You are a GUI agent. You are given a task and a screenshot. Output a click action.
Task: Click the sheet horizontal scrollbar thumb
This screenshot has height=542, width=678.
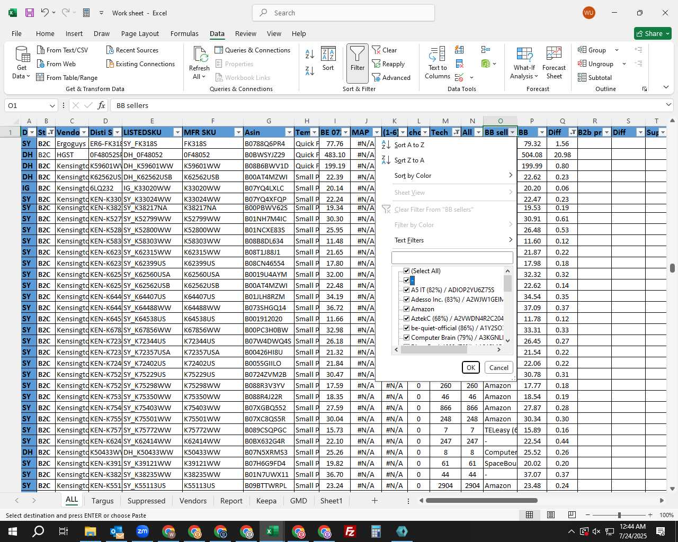(481, 500)
